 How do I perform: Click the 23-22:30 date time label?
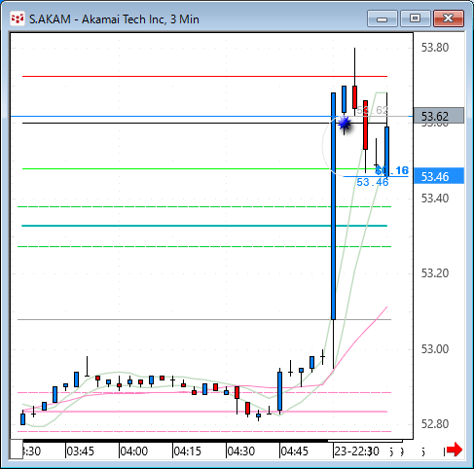coord(356,451)
